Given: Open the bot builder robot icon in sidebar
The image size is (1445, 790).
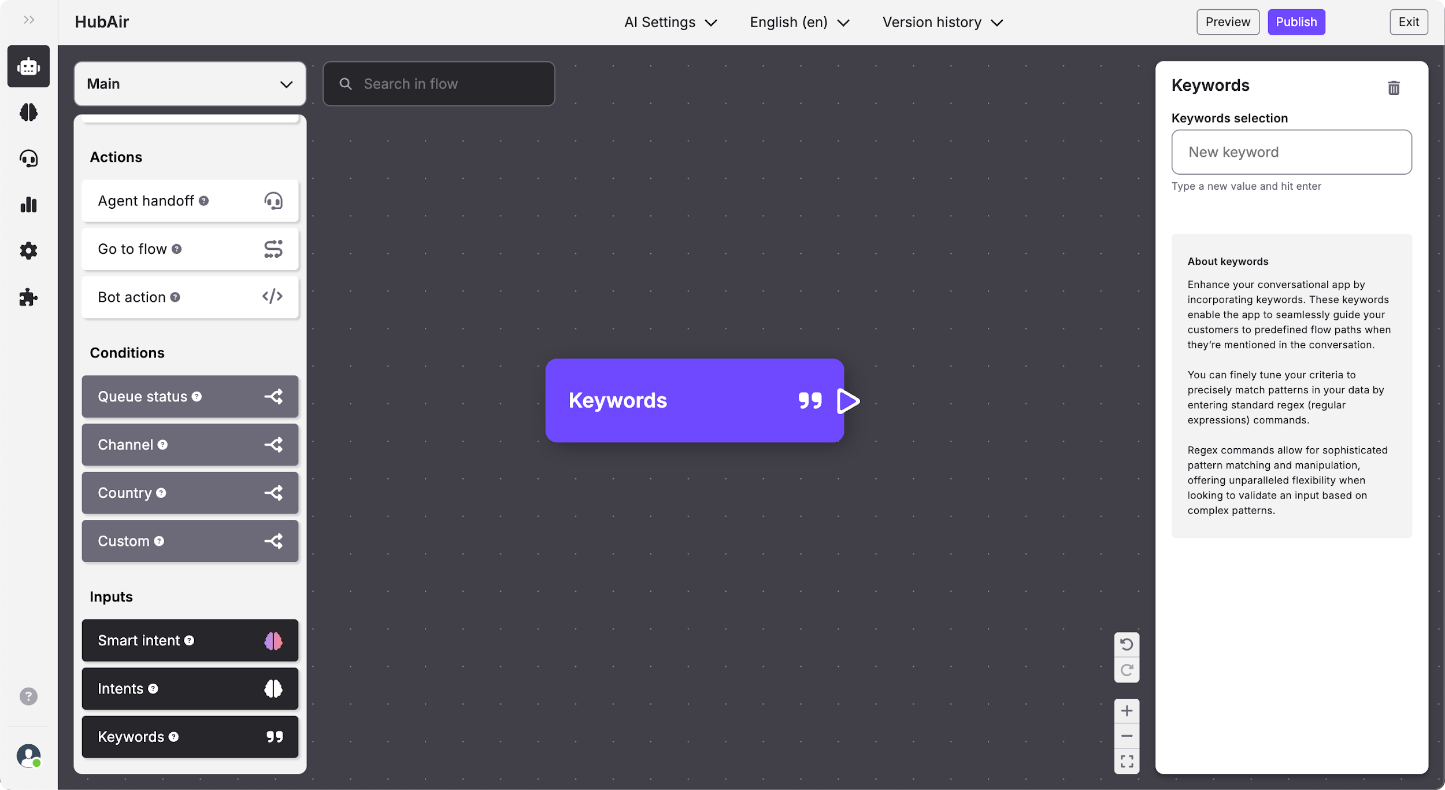Looking at the screenshot, I should tap(28, 67).
